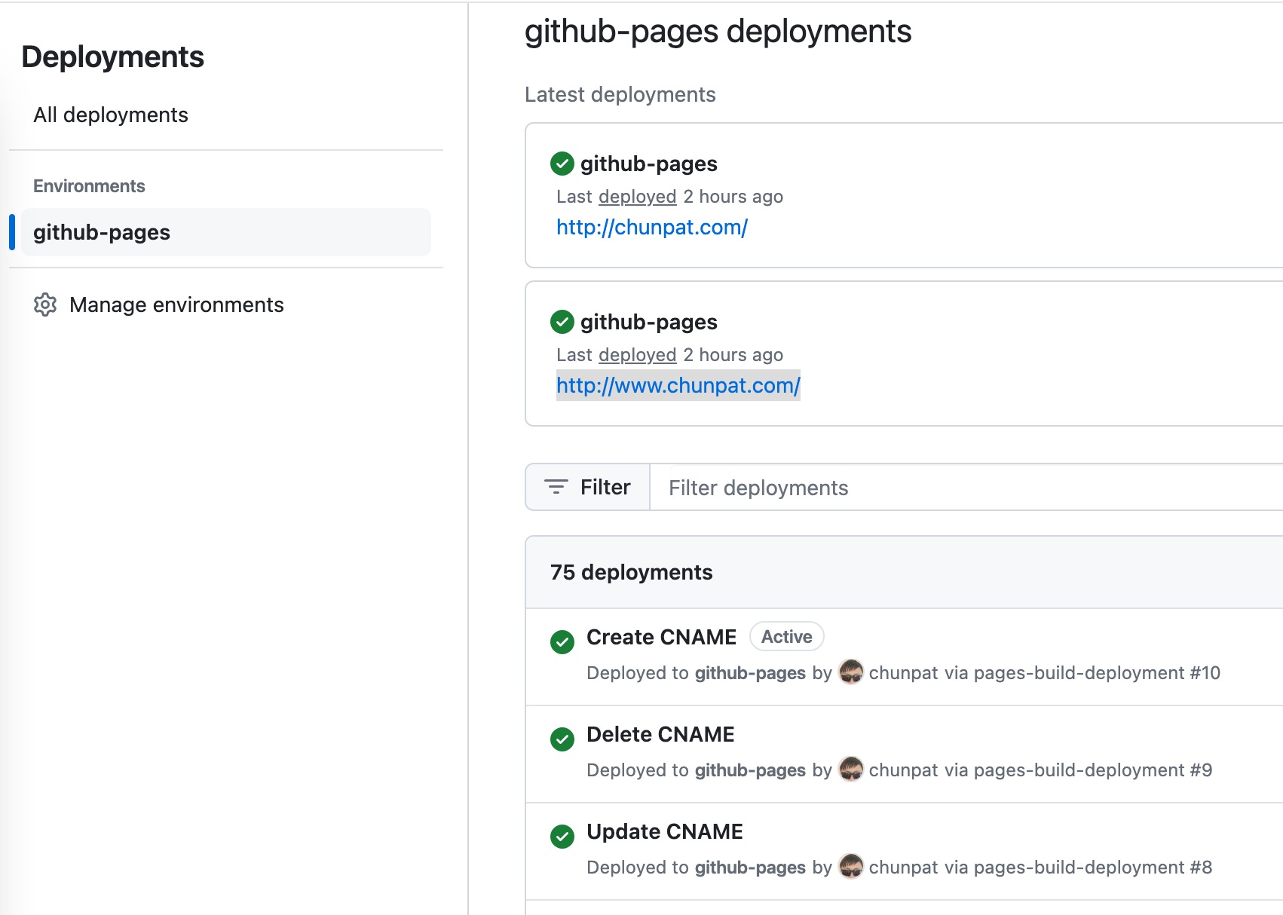Select the github-pages environment in the sidebar
Image resolution: width=1283 pixels, height=915 pixels.
(103, 232)
